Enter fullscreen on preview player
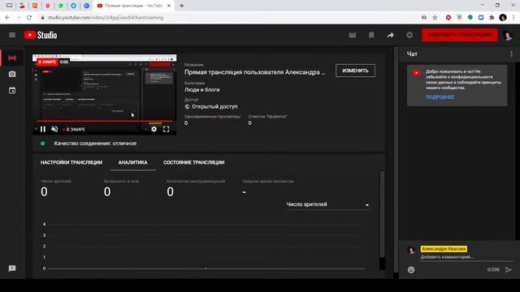 pyautogui.click(x=166, y=129)
